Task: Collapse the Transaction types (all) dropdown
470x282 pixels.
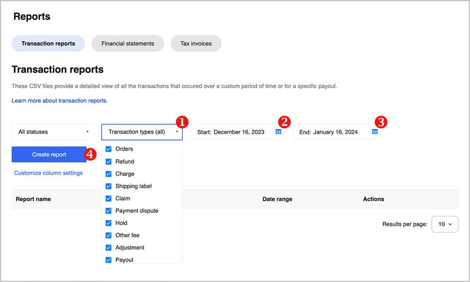Action: (x=142, y=132)
